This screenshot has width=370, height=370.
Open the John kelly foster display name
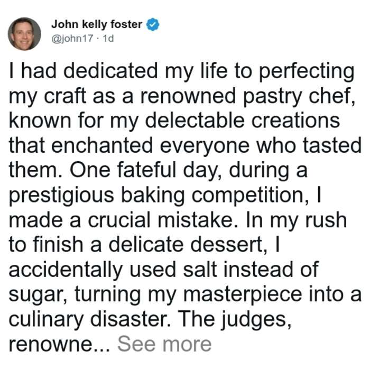(x=97, y=24)
